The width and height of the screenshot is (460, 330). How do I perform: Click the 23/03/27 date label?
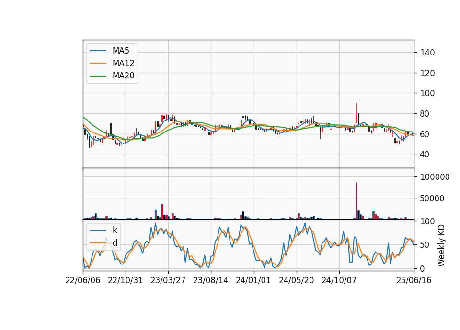pos(168,281)
